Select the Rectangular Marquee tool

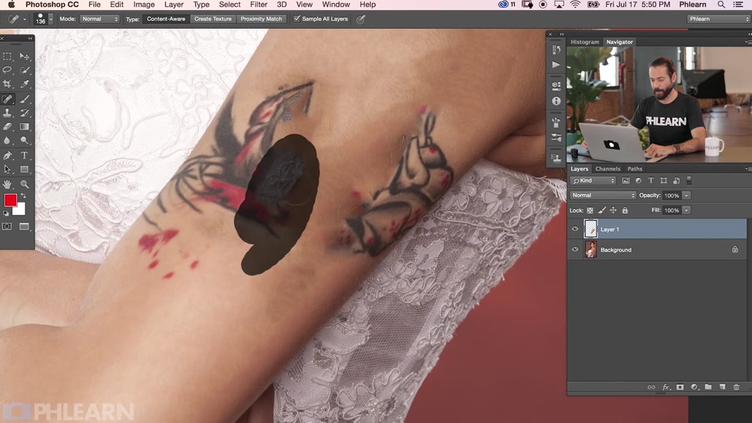click(8, 56)
